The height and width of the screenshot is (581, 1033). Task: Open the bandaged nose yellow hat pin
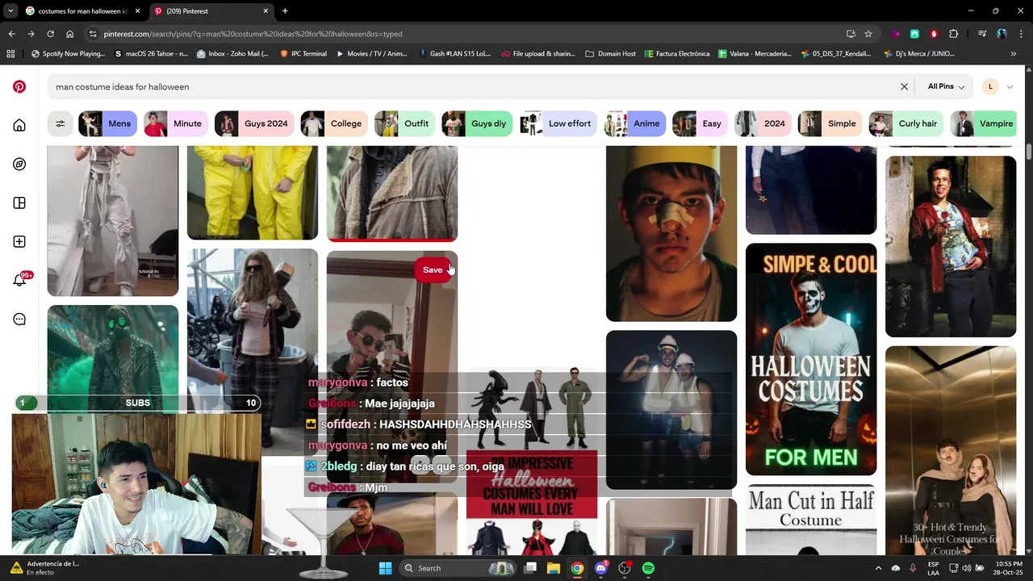[671, 232]
